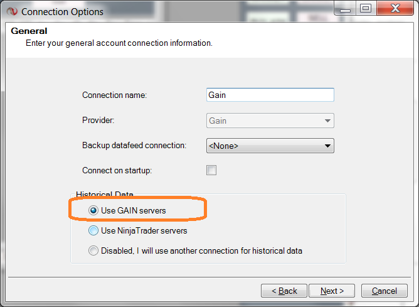
Task: Minimize the Connection Options window
Action: [344, 9]
